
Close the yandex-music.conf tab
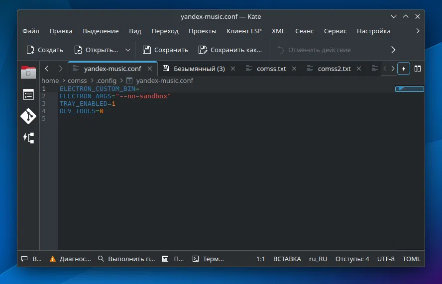[150, 69]
